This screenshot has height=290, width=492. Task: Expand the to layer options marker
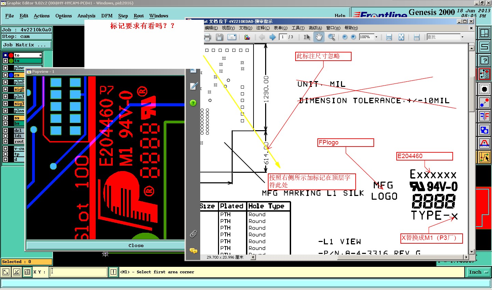click(40, 55)
